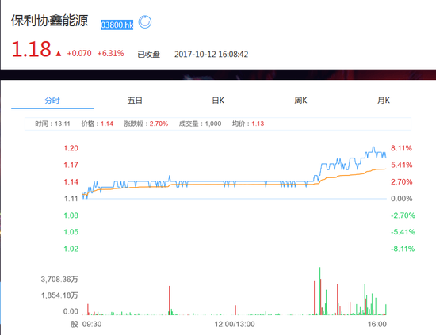Click the 涨跌幅：2.70% value in the info bar
This screenshot has width=436, height=335.
146,124
